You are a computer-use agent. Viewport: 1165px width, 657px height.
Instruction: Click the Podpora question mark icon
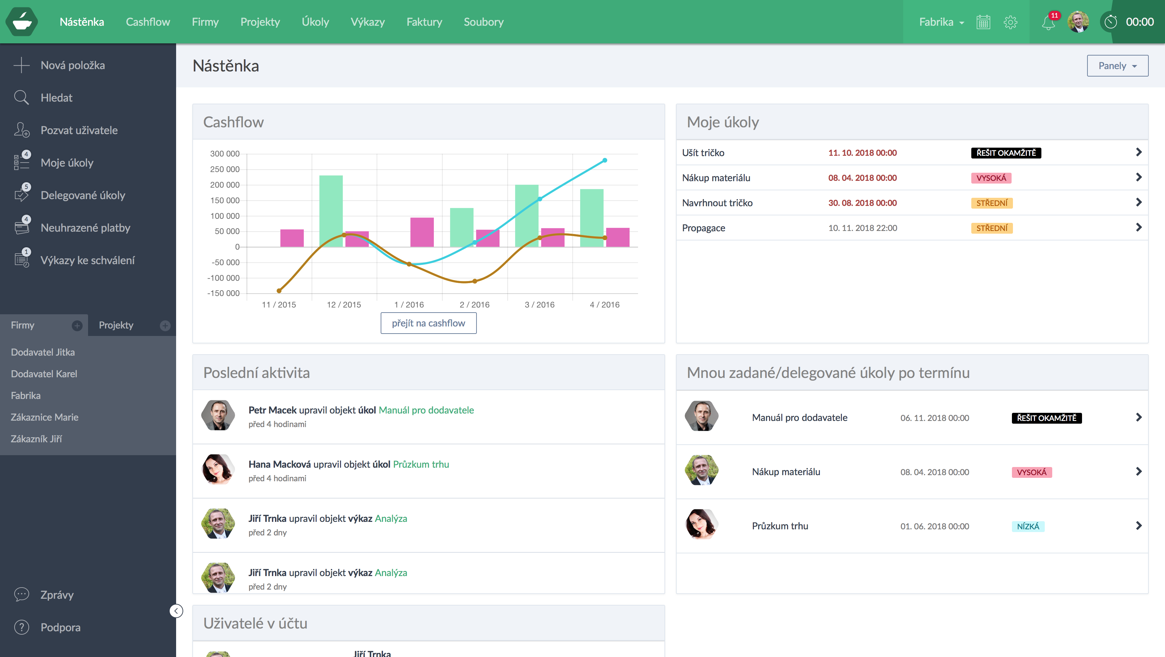tap(21, 627)
